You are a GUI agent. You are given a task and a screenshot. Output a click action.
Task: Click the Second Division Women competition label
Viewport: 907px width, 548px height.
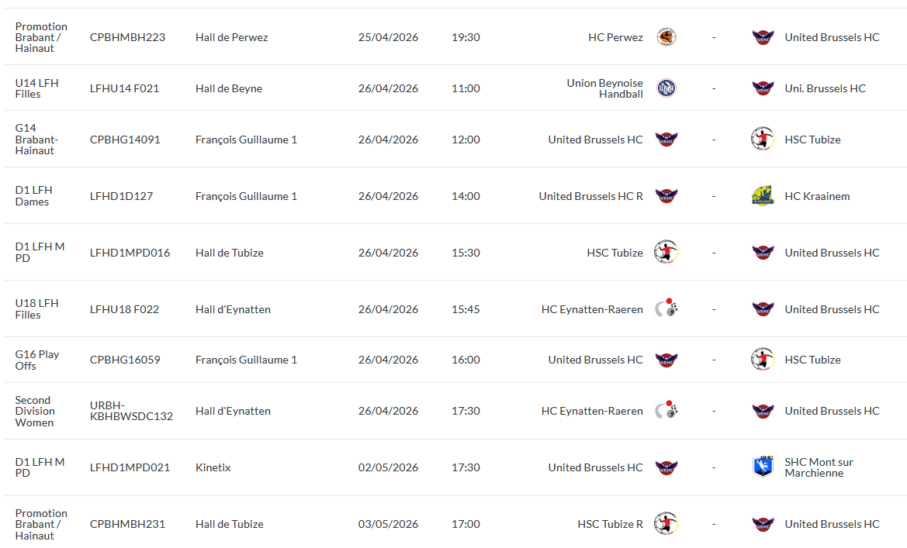[x=35, y=411]
